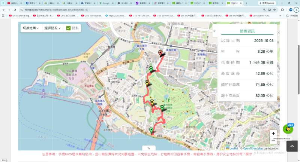Open the apps grid in bookmarks bar
Viewport: 300px width, 162px height.
3,16
